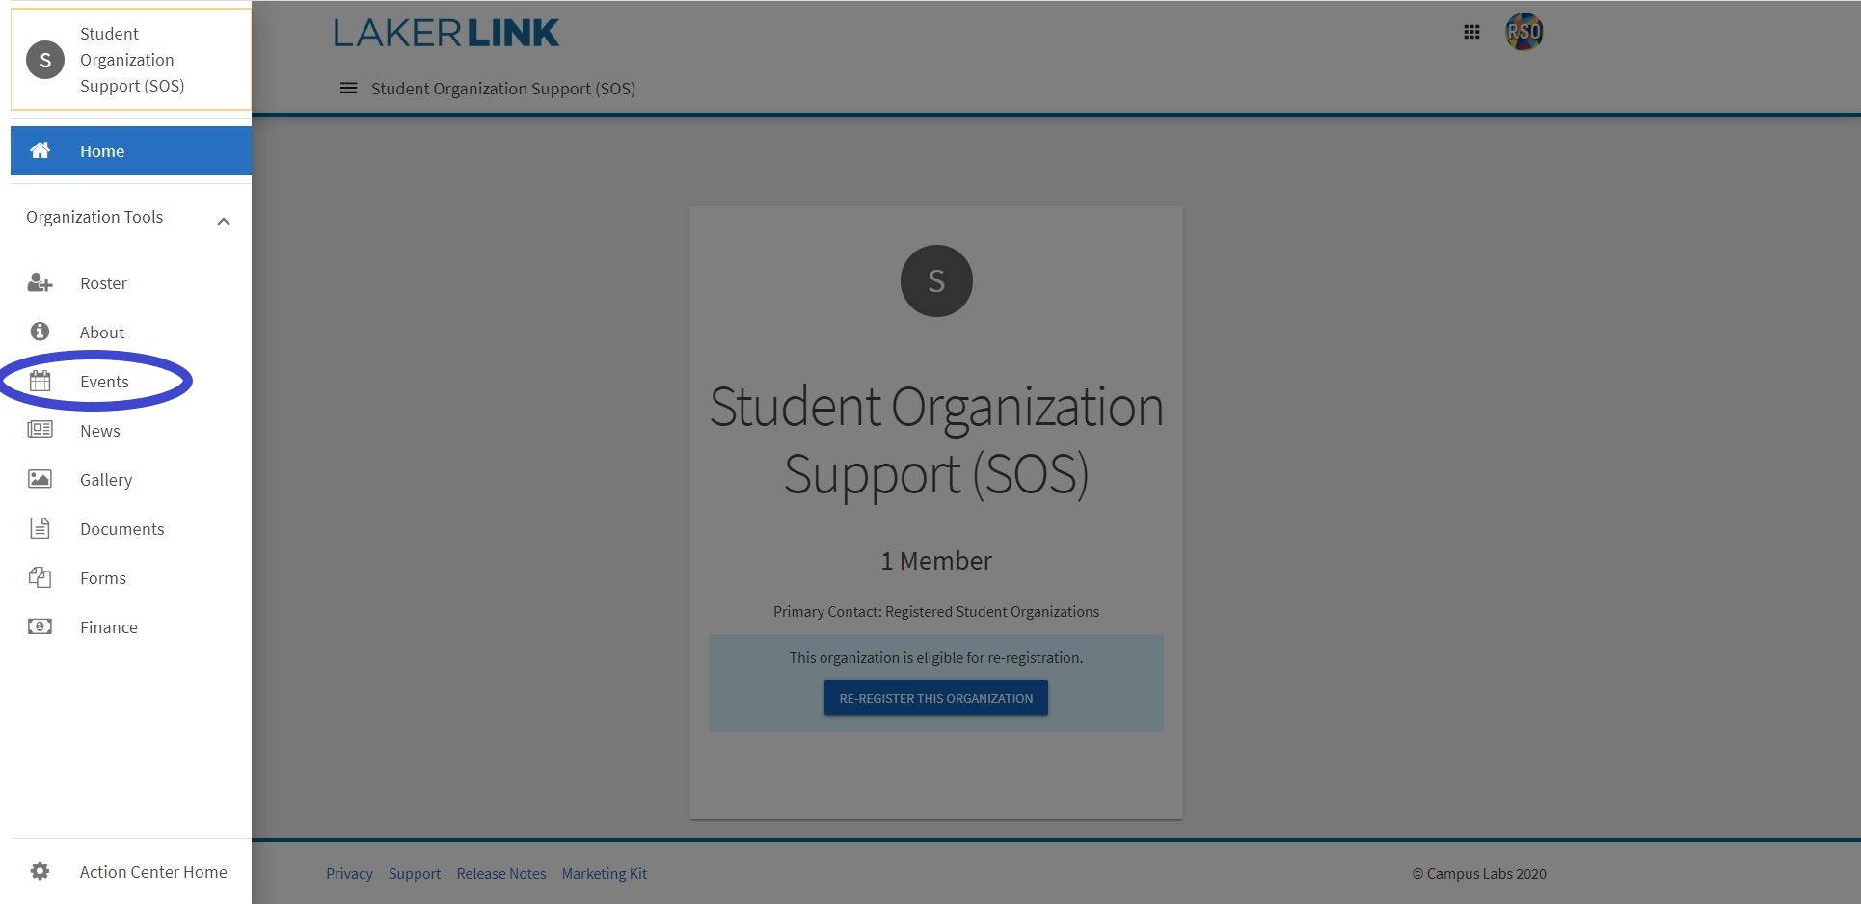Click the Forms pages icon
This screenshot has height=904, width=1861.
40,577
